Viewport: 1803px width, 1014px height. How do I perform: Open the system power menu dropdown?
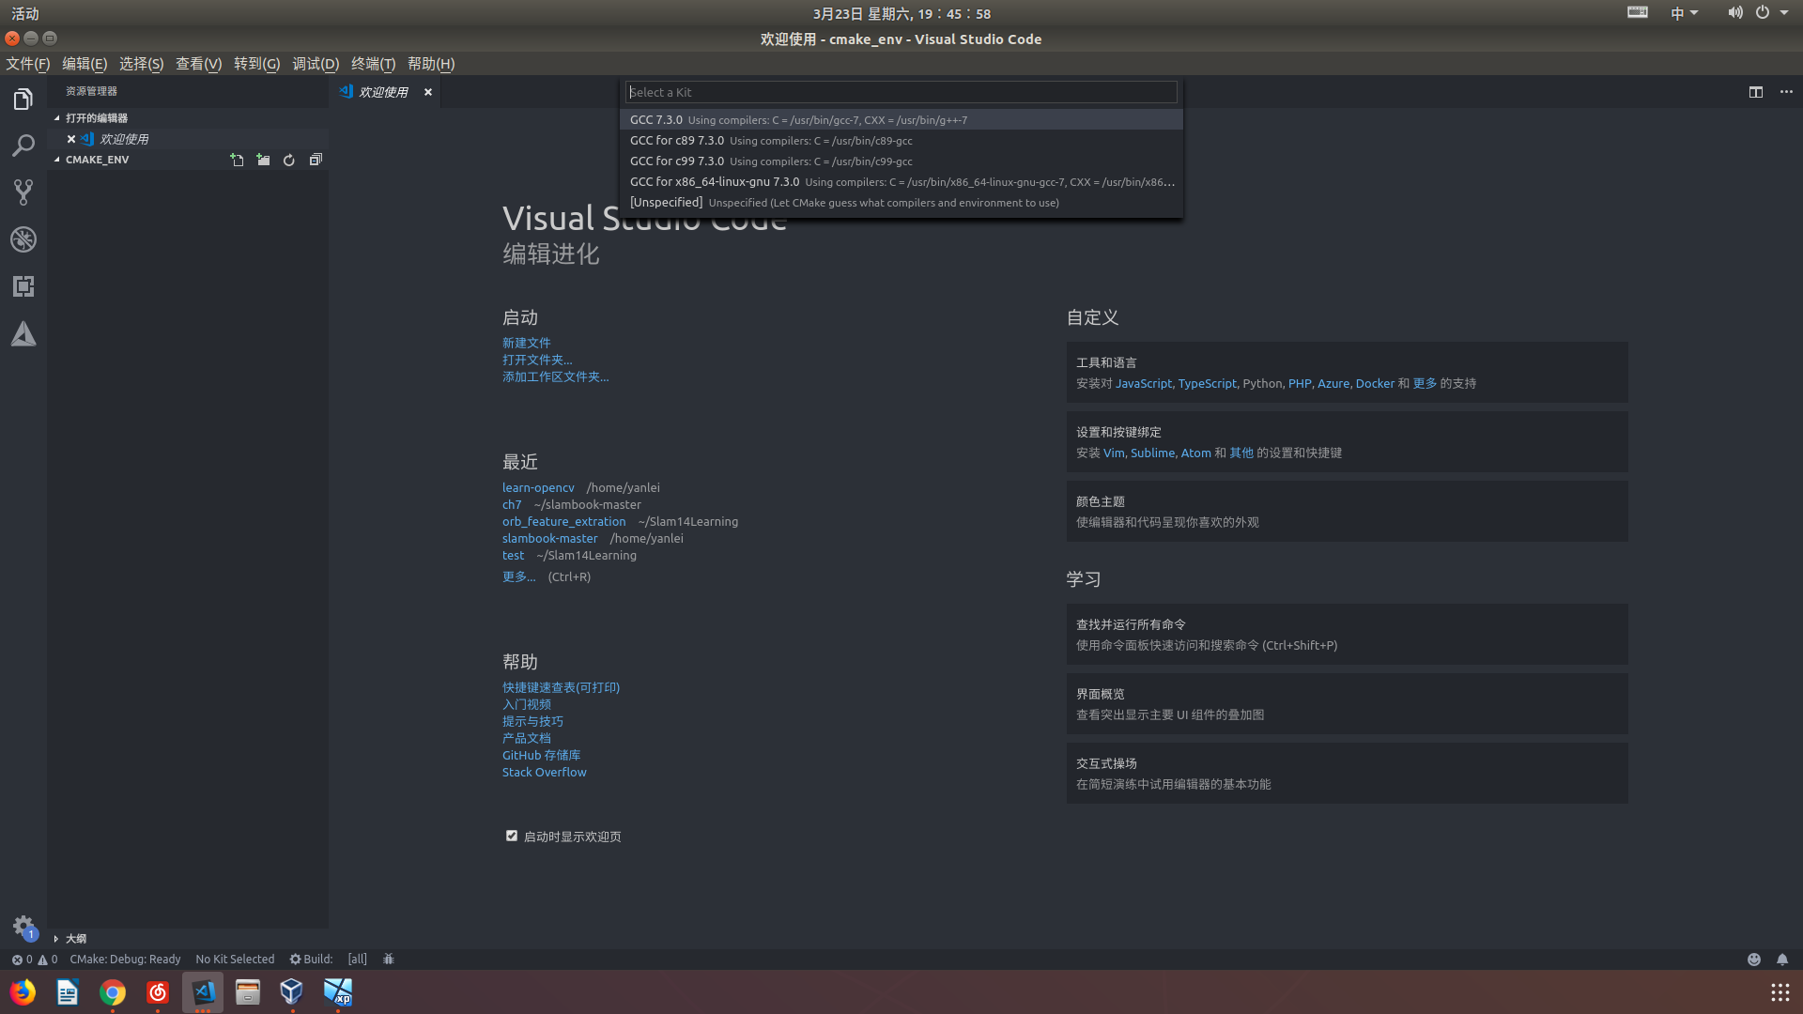tap(1771, 13)
